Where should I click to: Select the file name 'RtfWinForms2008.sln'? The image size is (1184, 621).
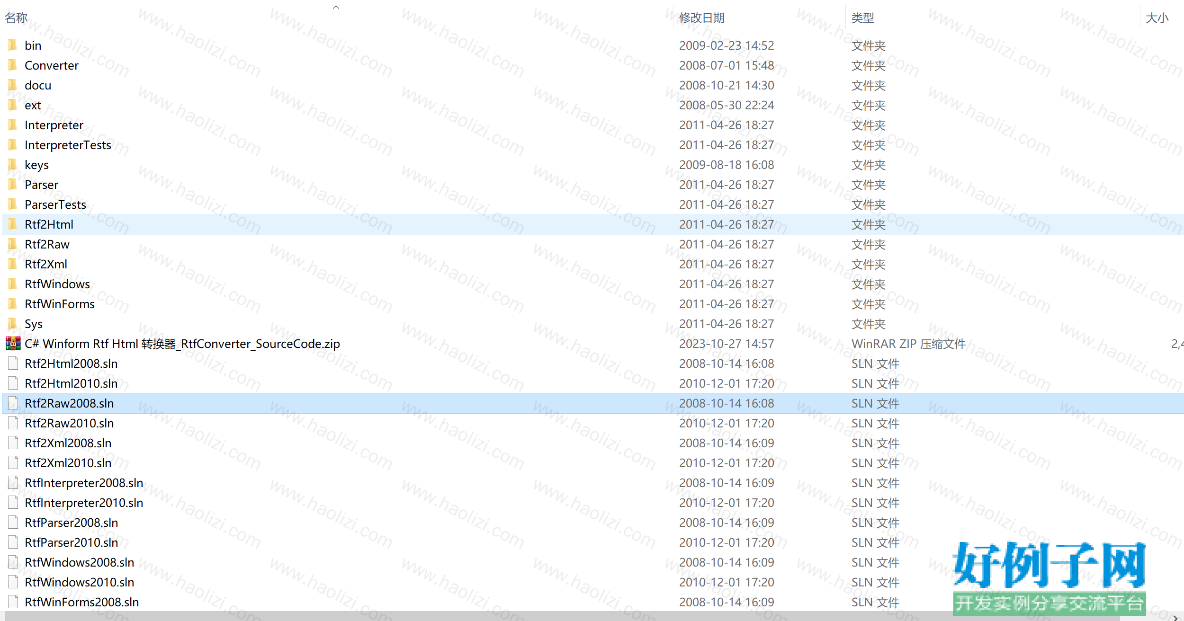[x=82, y=602]
